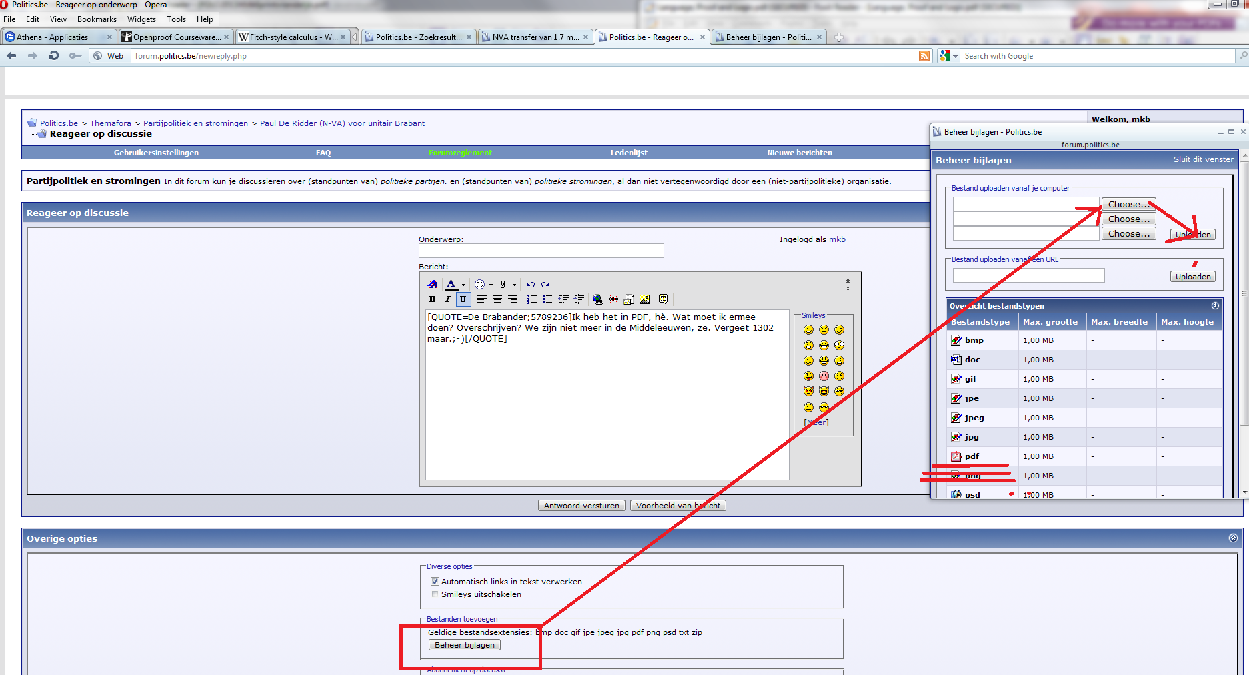Insert a bulleted list
This screenshot has width=1249, height=675.
(547, 299)
